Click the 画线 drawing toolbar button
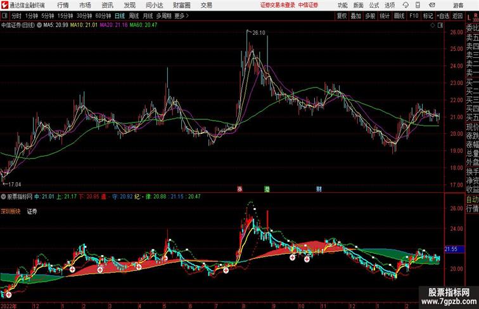This screenshot has width=479, height=309. click(x=399, y=16)
